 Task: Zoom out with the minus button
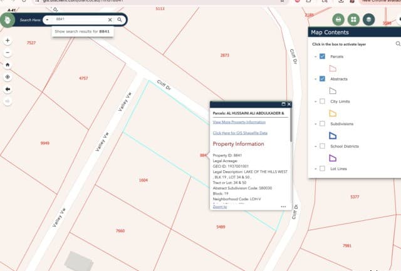coord(8,53)
